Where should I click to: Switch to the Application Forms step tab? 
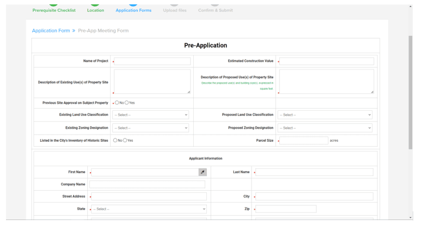tap(133, 10)
